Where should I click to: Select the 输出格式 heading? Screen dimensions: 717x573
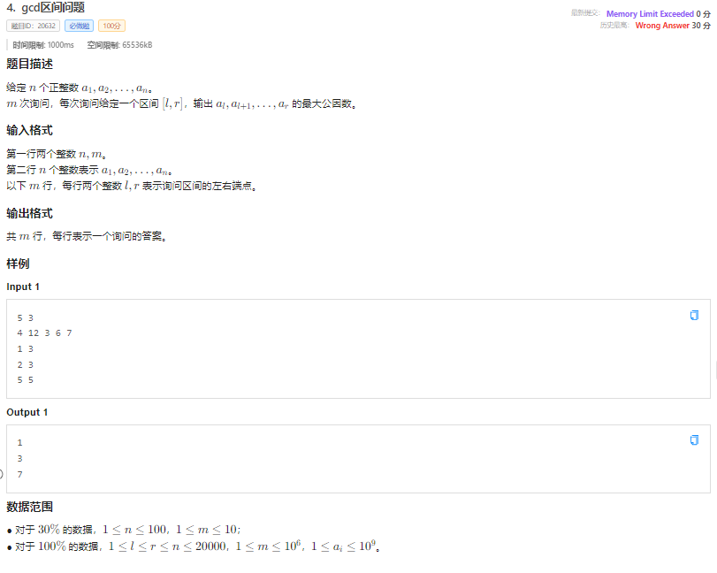coord(30,213)
